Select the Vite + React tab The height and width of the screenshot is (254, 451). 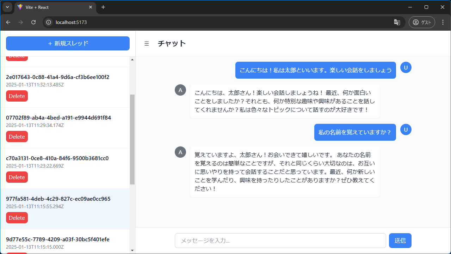[55, 7]
